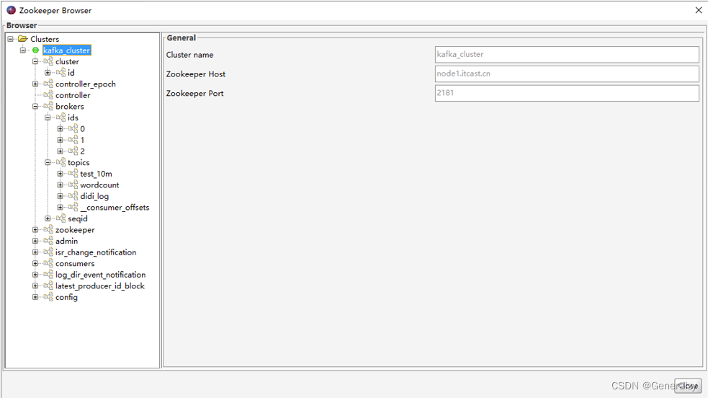
Task: Expand the seqid node
Action: (x=48, y=218)
